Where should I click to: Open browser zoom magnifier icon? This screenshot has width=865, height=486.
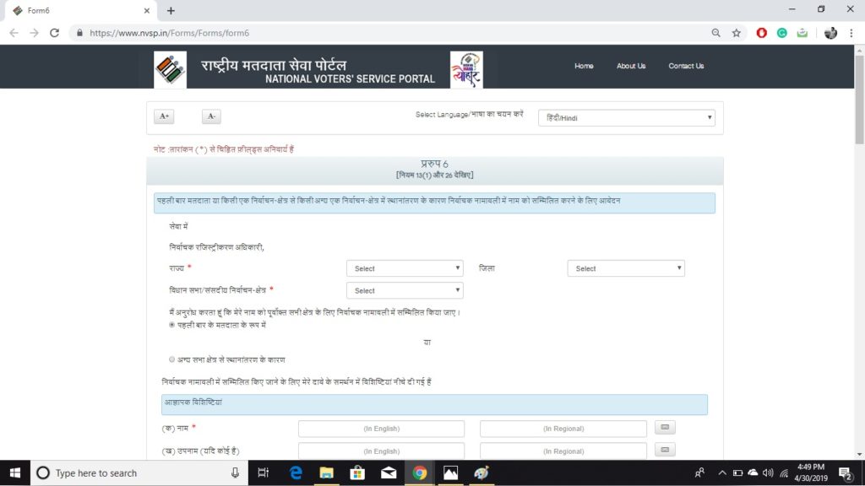click(715, 33)
